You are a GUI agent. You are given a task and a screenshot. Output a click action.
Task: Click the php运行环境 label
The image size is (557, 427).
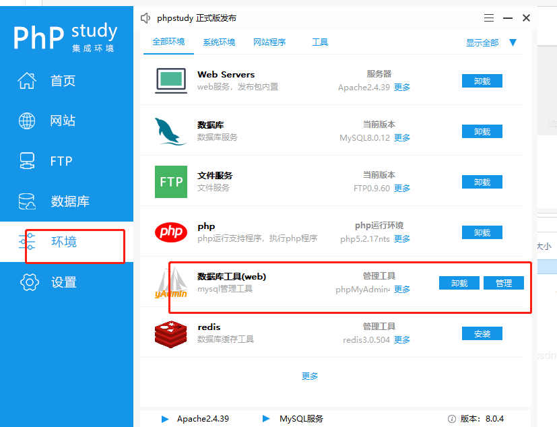[x=379, y=226]
